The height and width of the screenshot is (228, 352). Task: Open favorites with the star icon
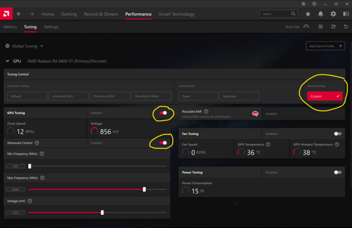[x=307, y=14]
